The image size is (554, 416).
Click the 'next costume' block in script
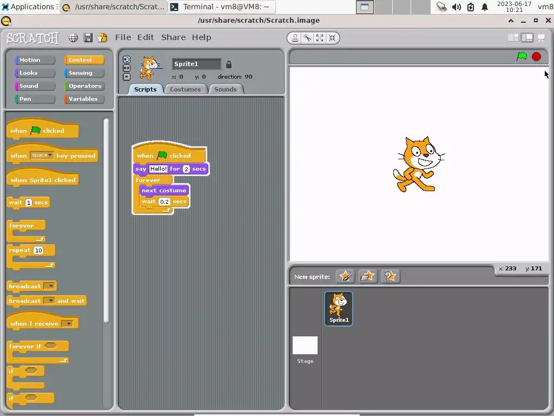(164, 190)
